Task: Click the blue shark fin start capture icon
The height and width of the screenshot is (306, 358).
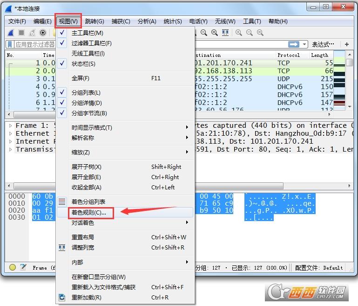Action: click(x=11, y=33)
